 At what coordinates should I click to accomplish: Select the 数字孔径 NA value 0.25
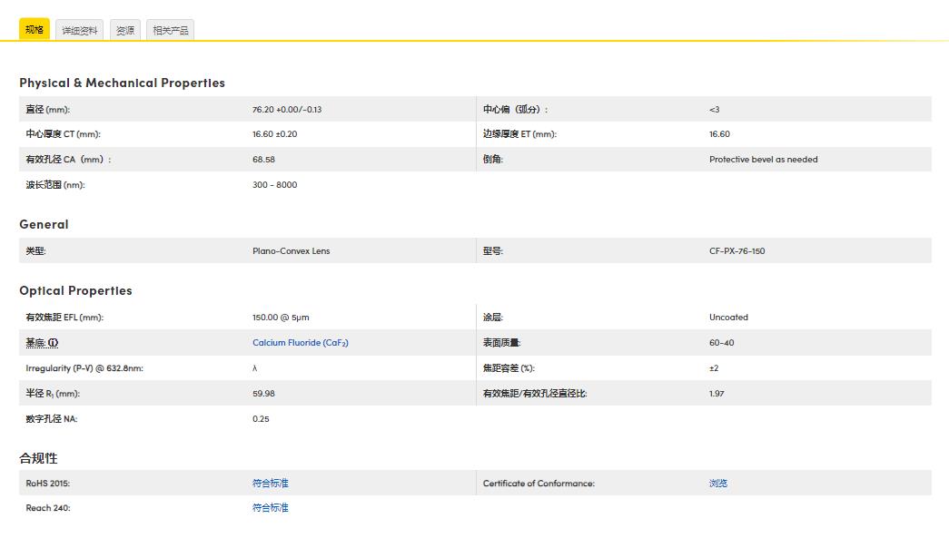(262, 418)
